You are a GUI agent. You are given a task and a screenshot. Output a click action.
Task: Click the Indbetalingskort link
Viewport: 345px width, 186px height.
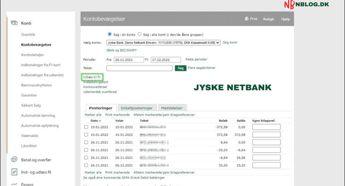96,82
